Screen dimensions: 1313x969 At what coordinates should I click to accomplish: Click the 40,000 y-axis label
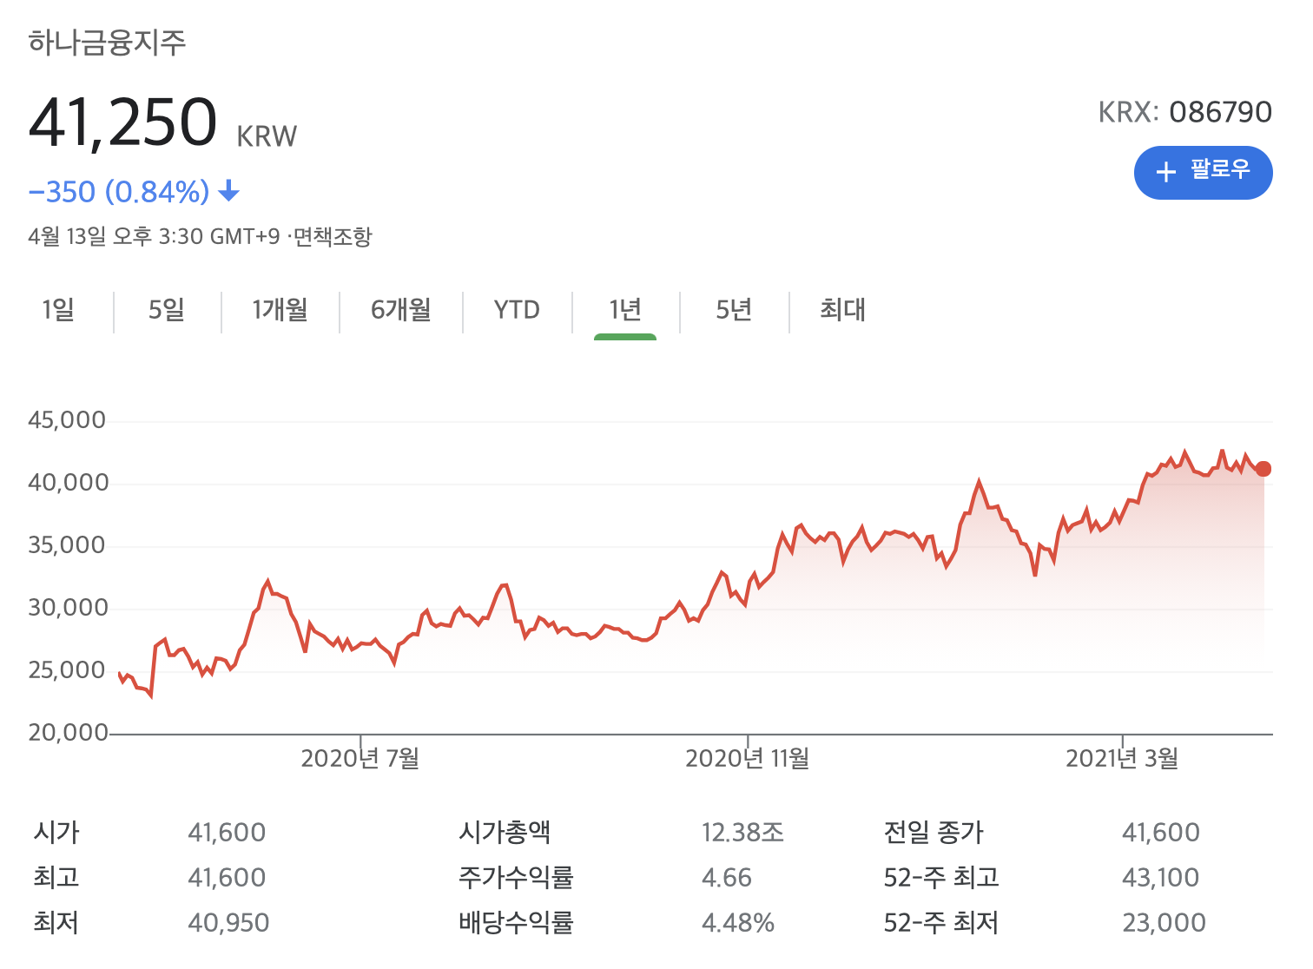(68, 483)
